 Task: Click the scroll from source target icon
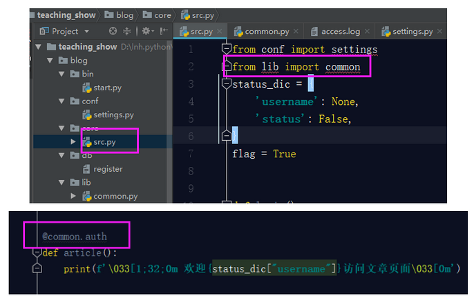point(113,31)
